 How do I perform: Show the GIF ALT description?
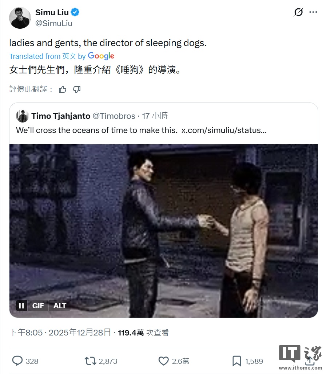pos(60,306)
